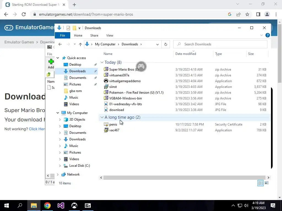Open the File tab in Explorer
The image size is (282, 211).
click(63, 35)
